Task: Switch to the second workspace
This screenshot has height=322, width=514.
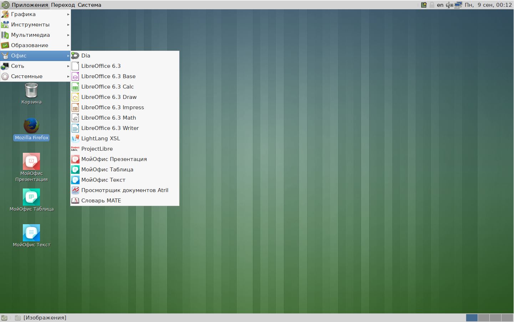Action: [x=484, y=318]
